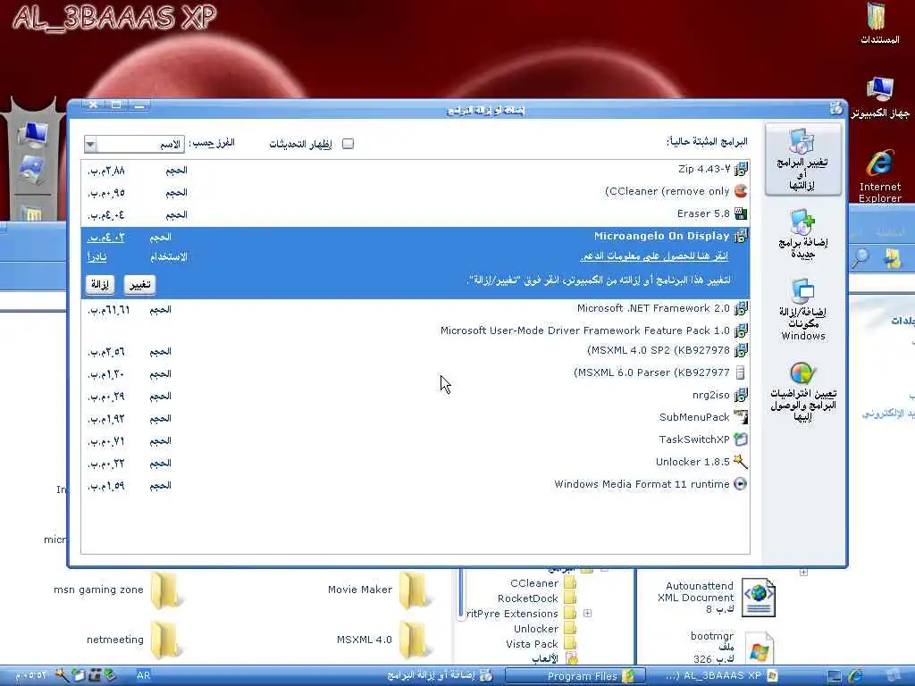
Task: Click the AR language indicator in taskbar
Action: click(x=144, y=675)
